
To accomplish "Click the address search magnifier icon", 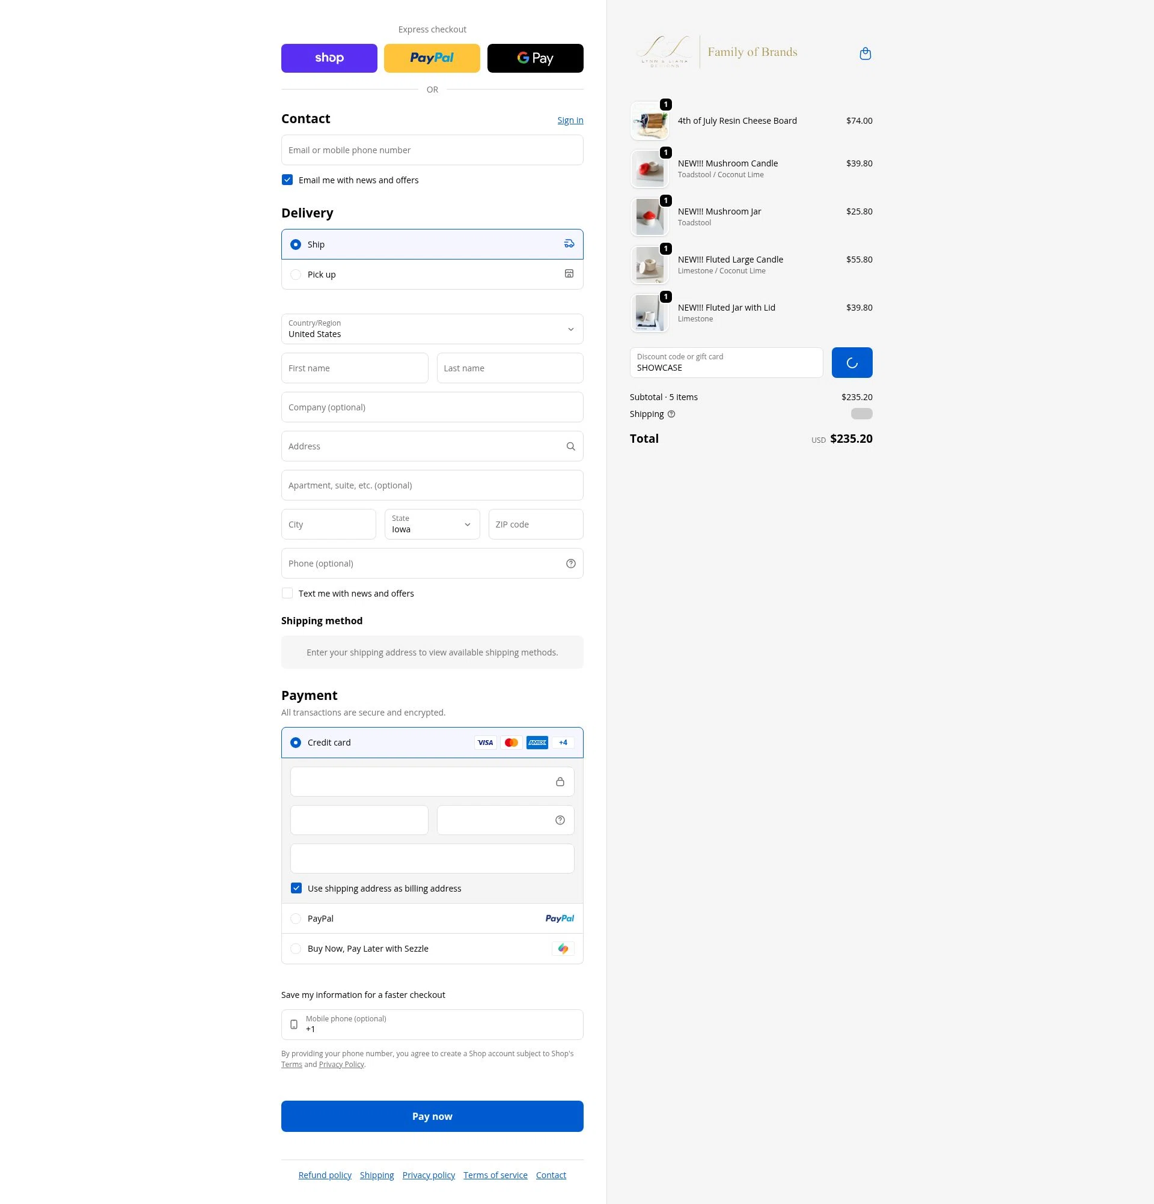I will [570, 446].
